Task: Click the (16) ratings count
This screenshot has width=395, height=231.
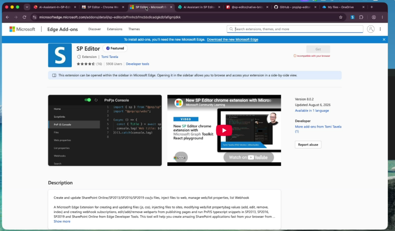Action: pos(99,64)
